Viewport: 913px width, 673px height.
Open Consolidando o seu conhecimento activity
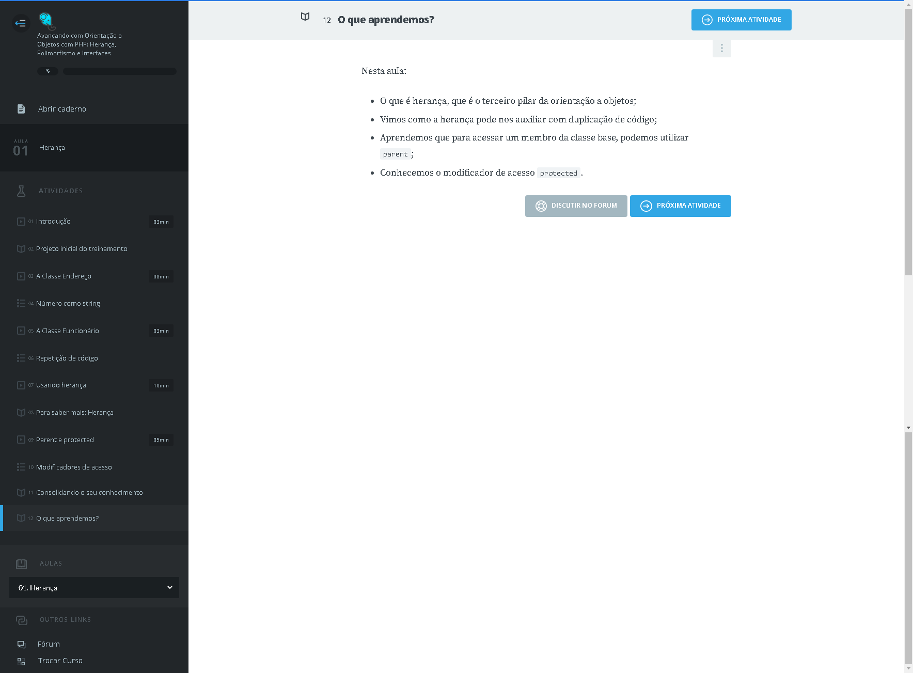(x=89, y=493)
